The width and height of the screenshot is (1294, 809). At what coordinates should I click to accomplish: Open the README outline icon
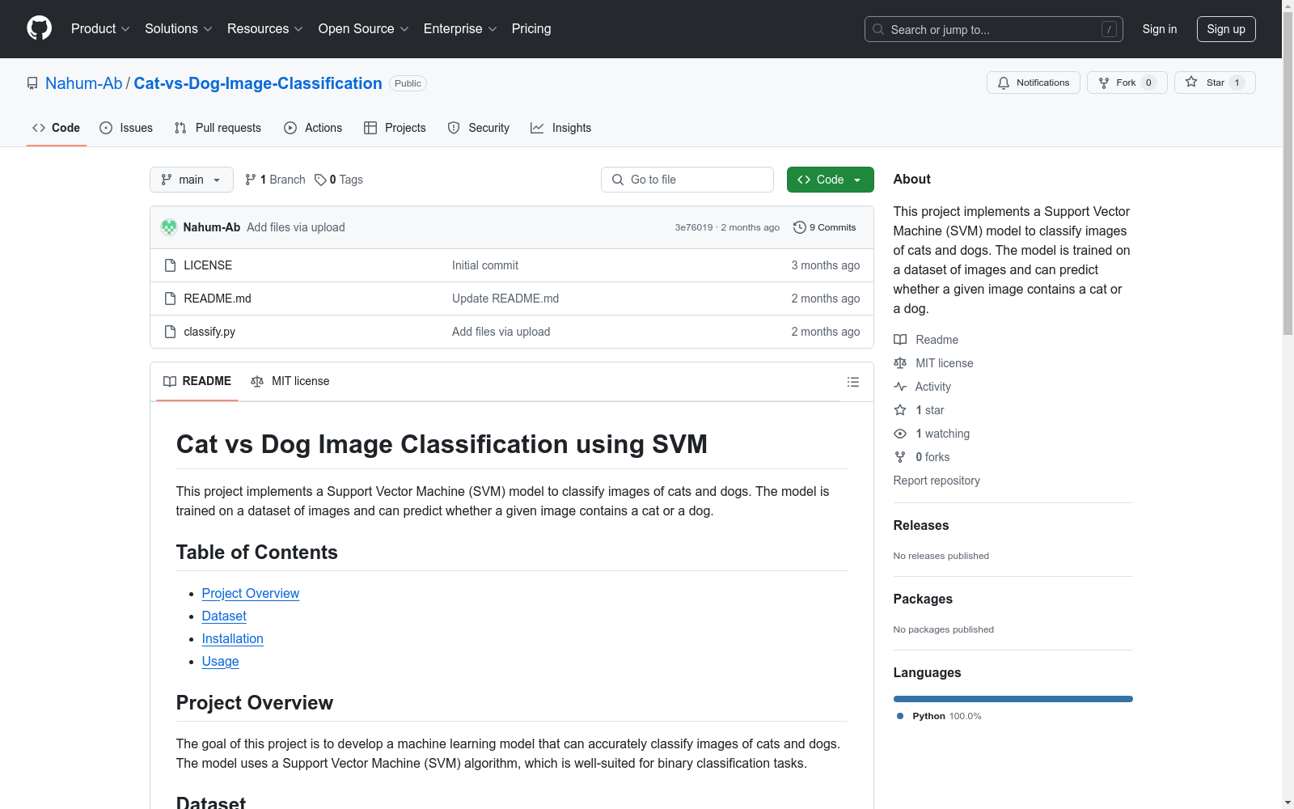point(853,382)
